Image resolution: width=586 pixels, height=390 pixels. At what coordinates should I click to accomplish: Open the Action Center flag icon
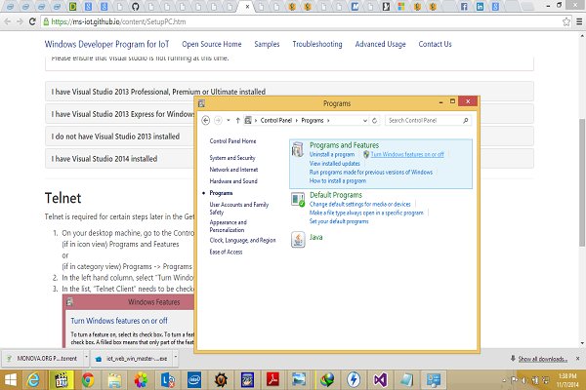point(515,380)
